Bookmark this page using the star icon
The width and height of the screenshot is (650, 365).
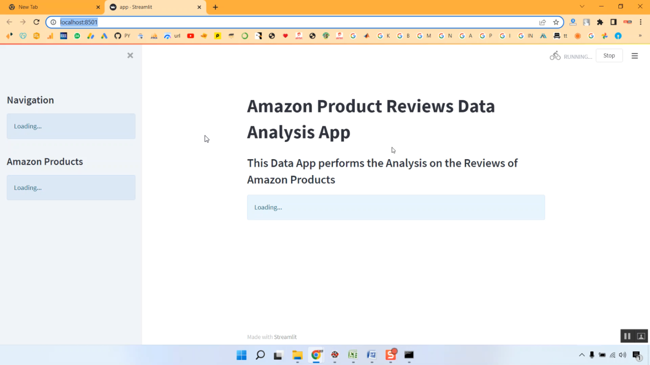tap(556, 22)
